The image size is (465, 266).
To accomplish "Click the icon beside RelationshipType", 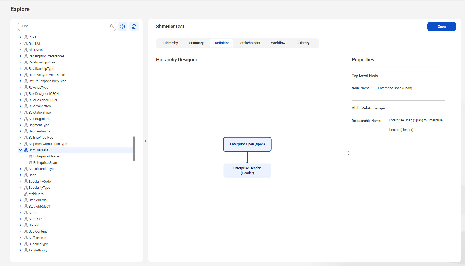I will (x=26, y=68).
